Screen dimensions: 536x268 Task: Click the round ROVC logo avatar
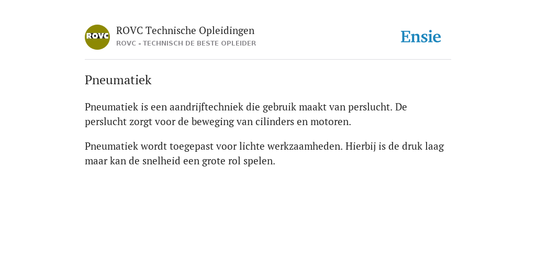97,37
